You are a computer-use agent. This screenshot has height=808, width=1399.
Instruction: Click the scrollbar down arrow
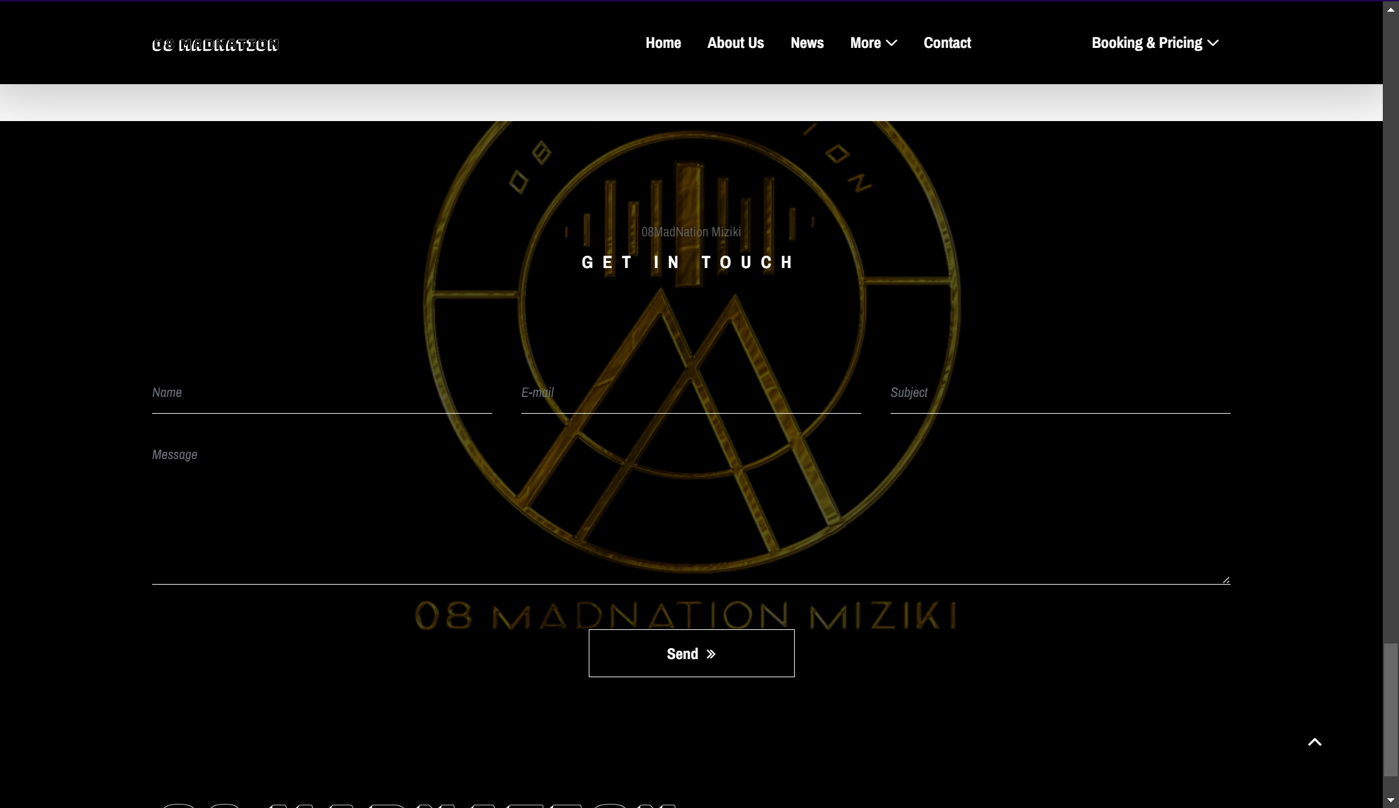coord(1391,801)
